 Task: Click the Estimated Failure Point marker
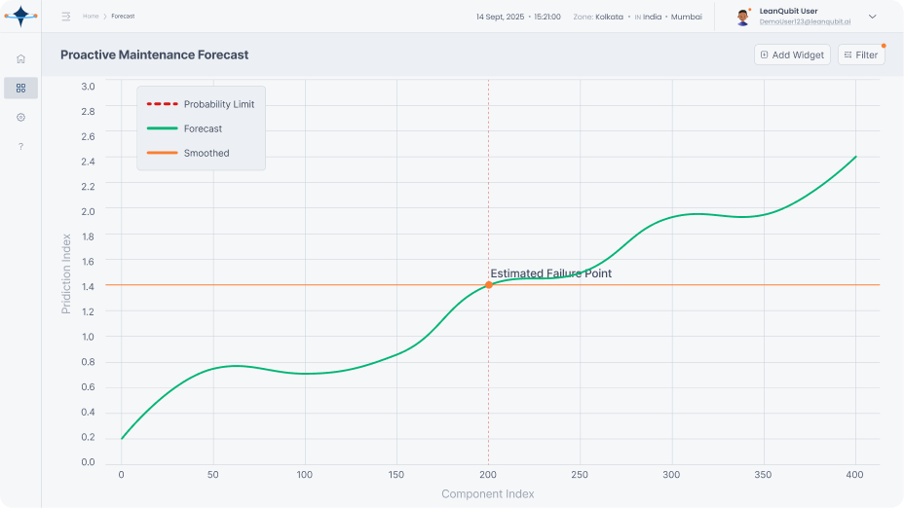(x=489, y=285)
